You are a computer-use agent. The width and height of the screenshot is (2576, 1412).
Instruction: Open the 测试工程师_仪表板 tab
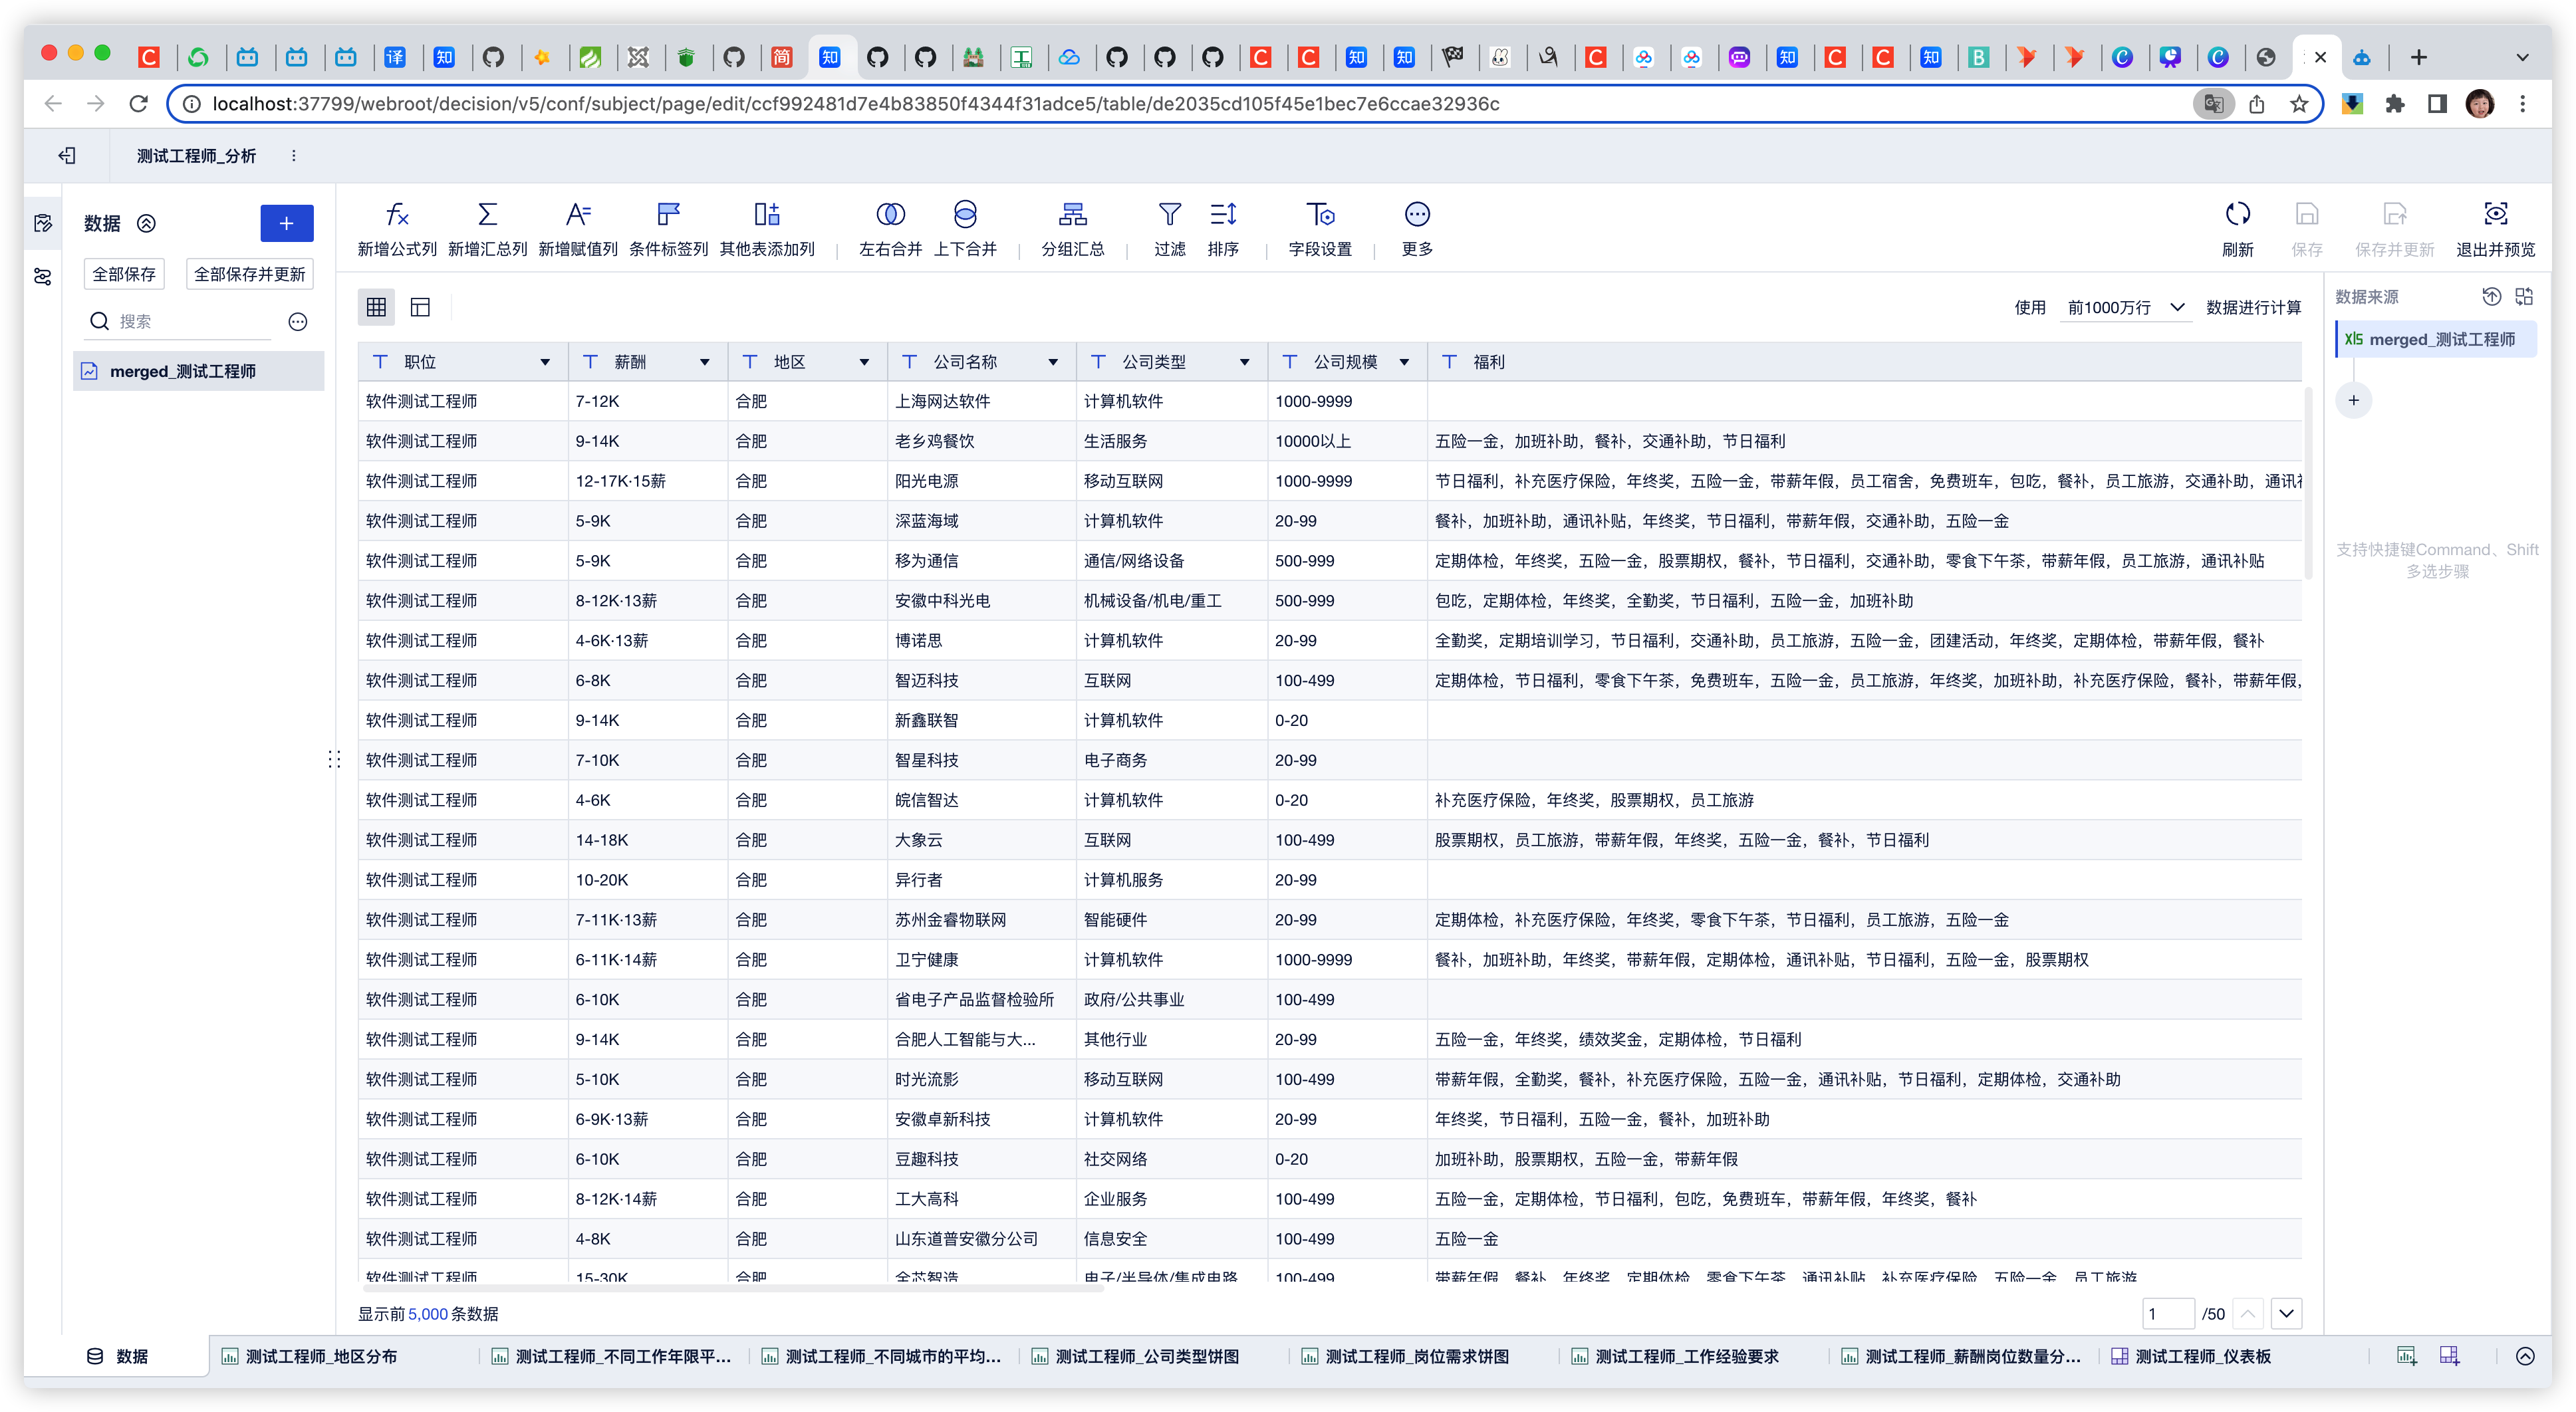2202,1356
